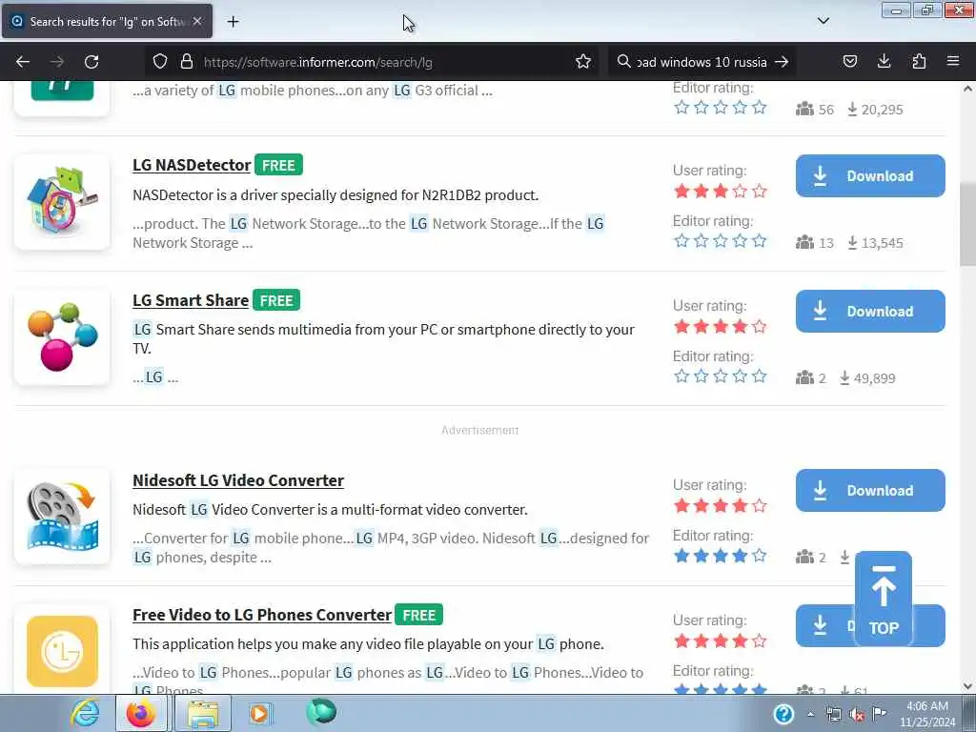Switch to Firefox in the taskbar
Screen dimensions: 976x732
pyautogui.click(x=141, y=713)
